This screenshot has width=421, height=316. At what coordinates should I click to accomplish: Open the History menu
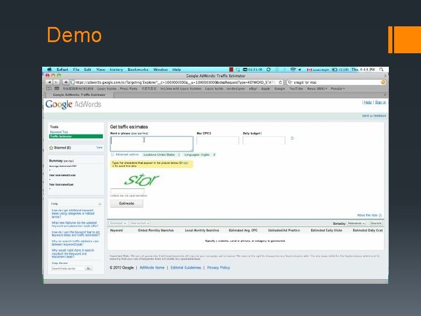116,70
